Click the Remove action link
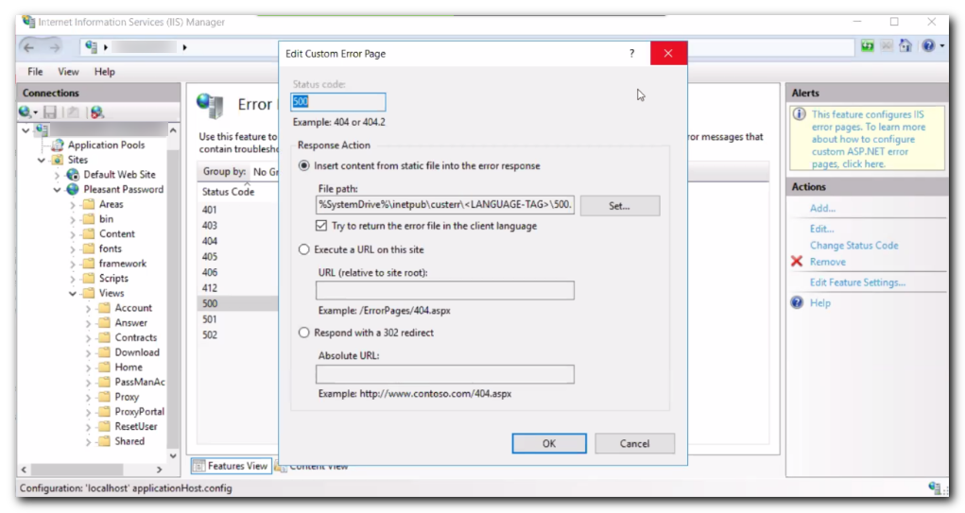The image size is (965, 513). click(828, 262)
